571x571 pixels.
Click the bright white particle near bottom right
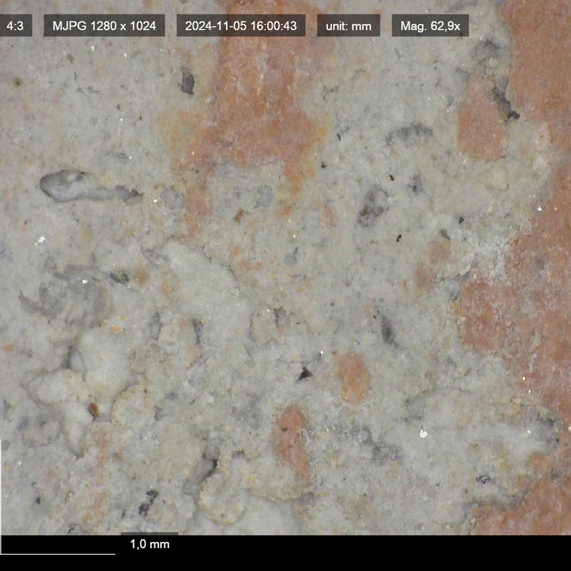pyautogui.click(x=424, y=433)
